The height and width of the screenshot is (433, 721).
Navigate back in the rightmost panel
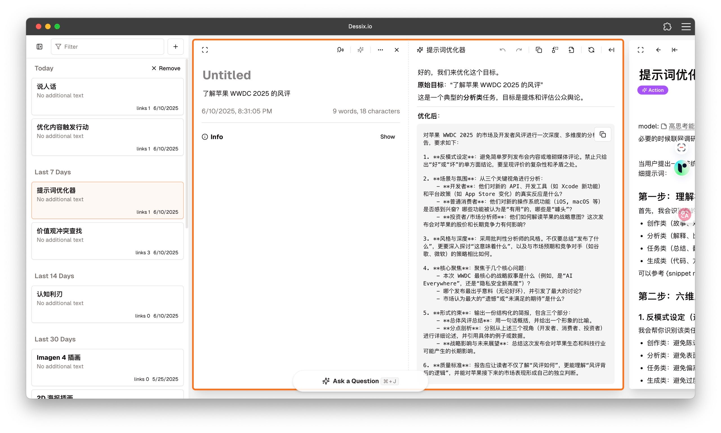pos(658,50)
